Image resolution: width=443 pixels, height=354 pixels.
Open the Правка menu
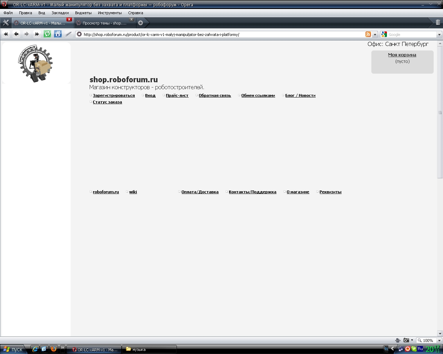pyautogui.click(x=26, y=13)
